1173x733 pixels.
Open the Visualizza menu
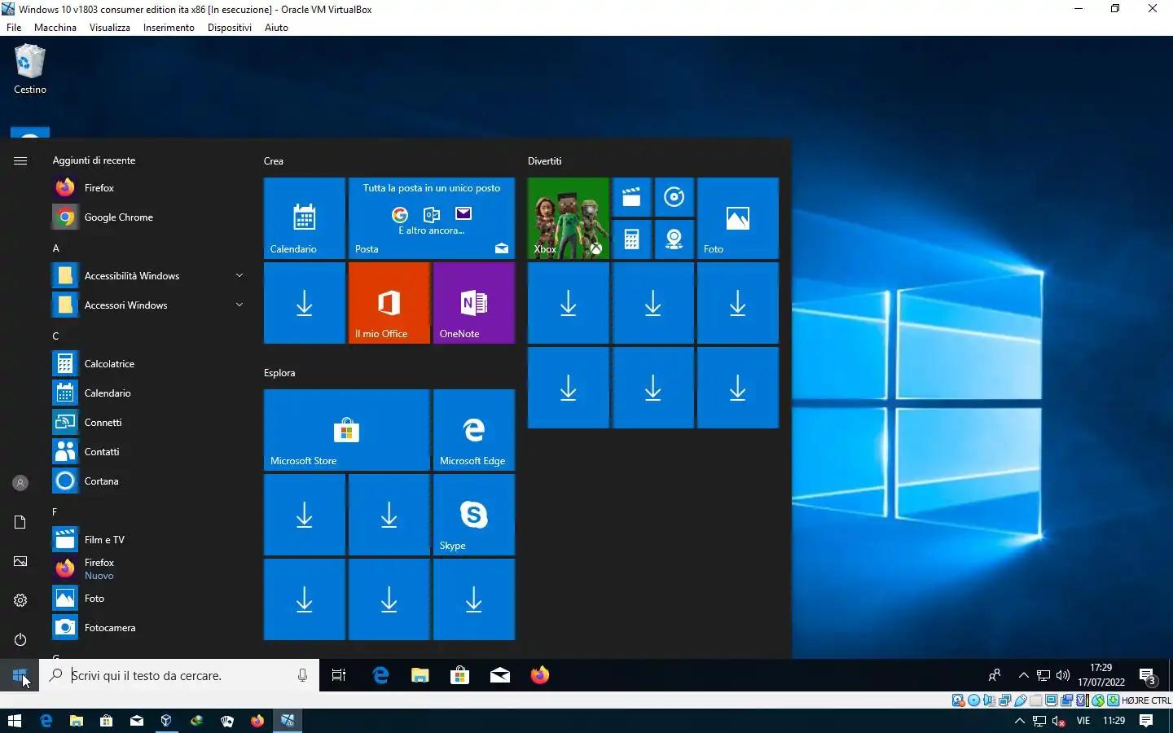click(110, 28)
